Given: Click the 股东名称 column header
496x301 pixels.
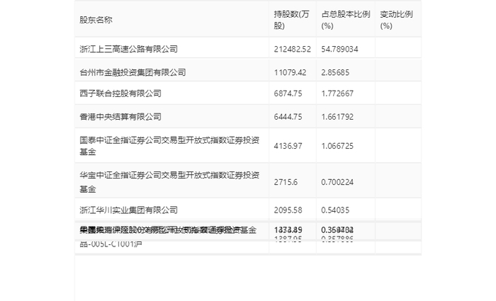Looking at the screenshot, I should pyautogui.click(x=96, y=20).
